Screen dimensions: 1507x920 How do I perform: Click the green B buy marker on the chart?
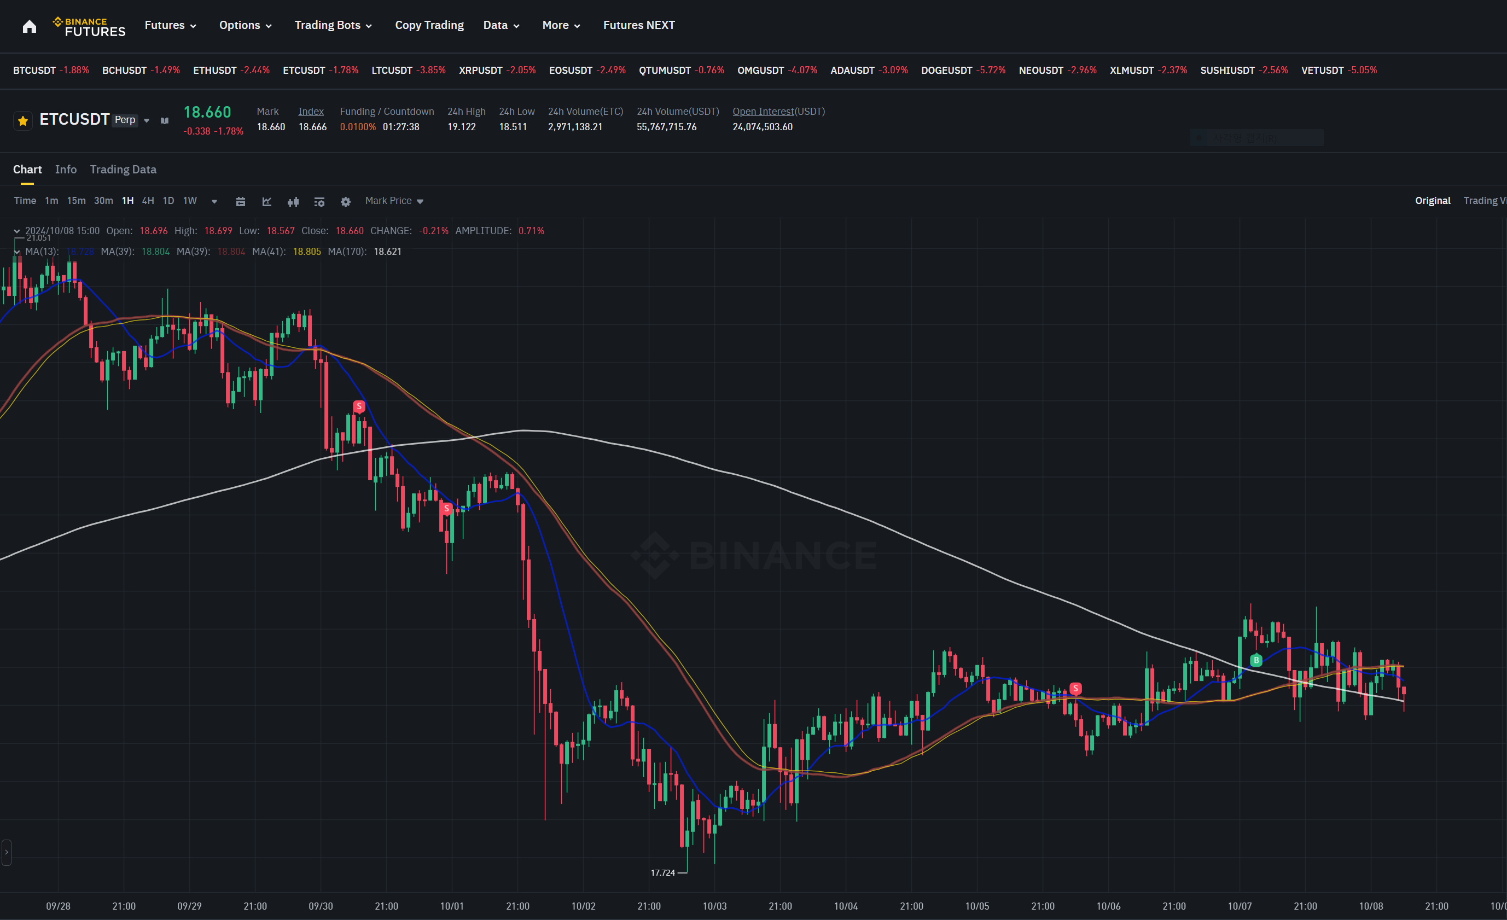pos(1256,660)
